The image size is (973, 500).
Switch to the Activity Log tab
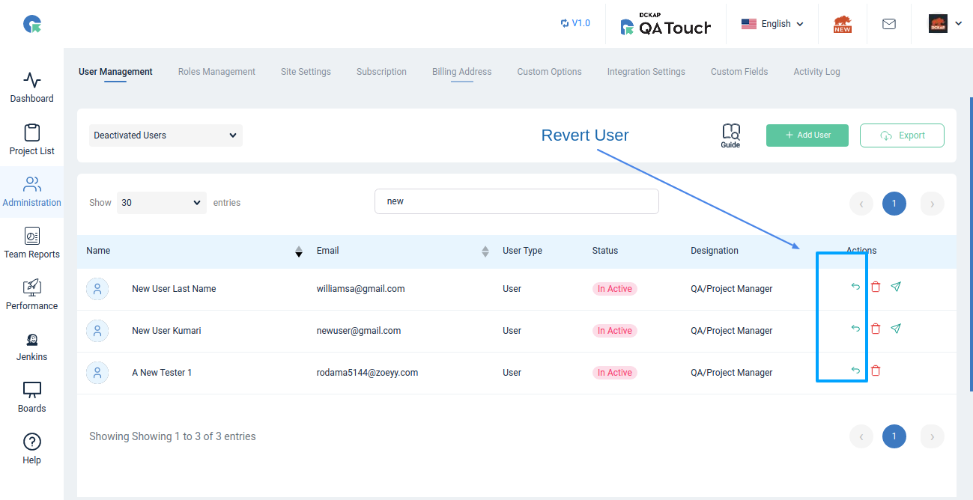click(816, 72)
